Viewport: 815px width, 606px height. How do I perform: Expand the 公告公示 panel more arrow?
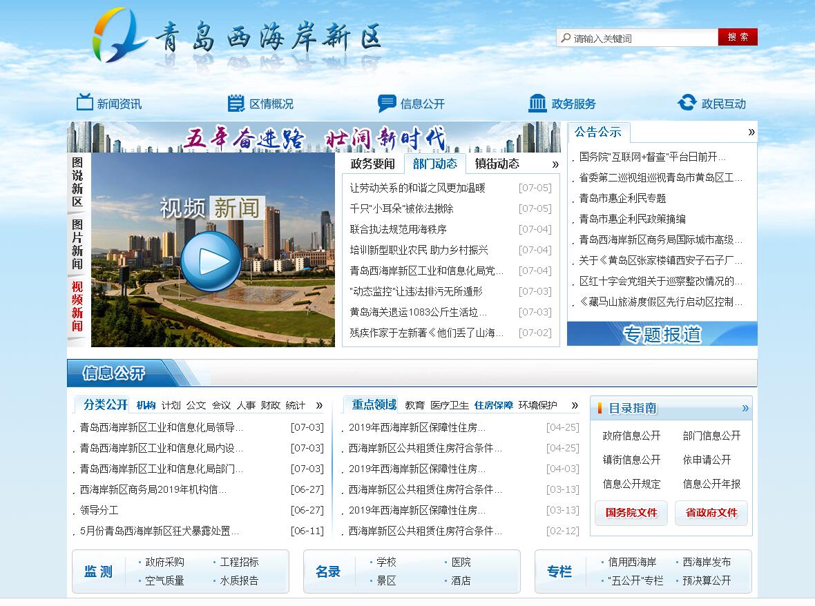[x=751, y=132]
